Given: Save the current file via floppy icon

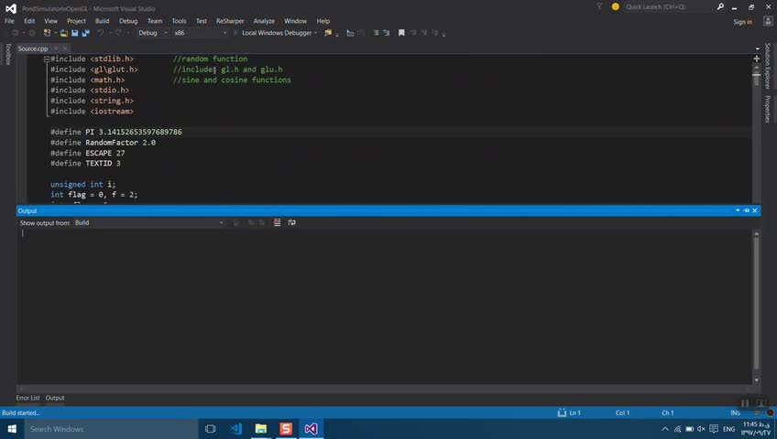Looking at the screenshot, I should tap(75, 33).
